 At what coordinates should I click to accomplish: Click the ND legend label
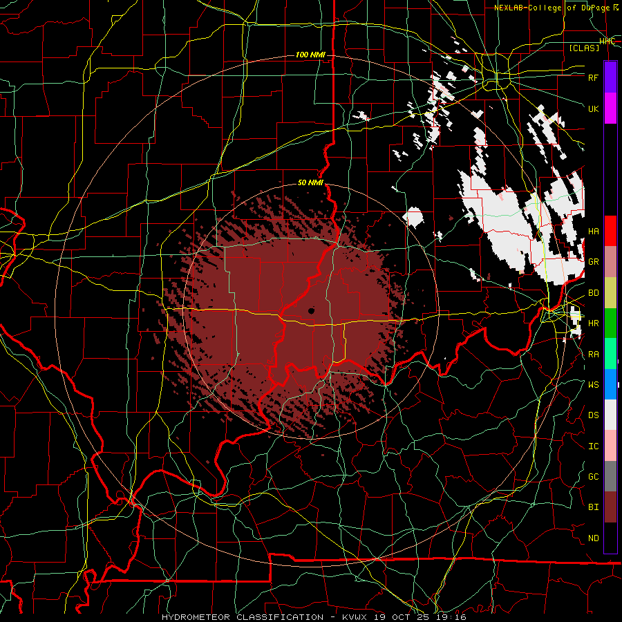[594, 538]
